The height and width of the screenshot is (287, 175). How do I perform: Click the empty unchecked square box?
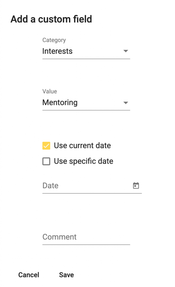(x=46, y=161)
